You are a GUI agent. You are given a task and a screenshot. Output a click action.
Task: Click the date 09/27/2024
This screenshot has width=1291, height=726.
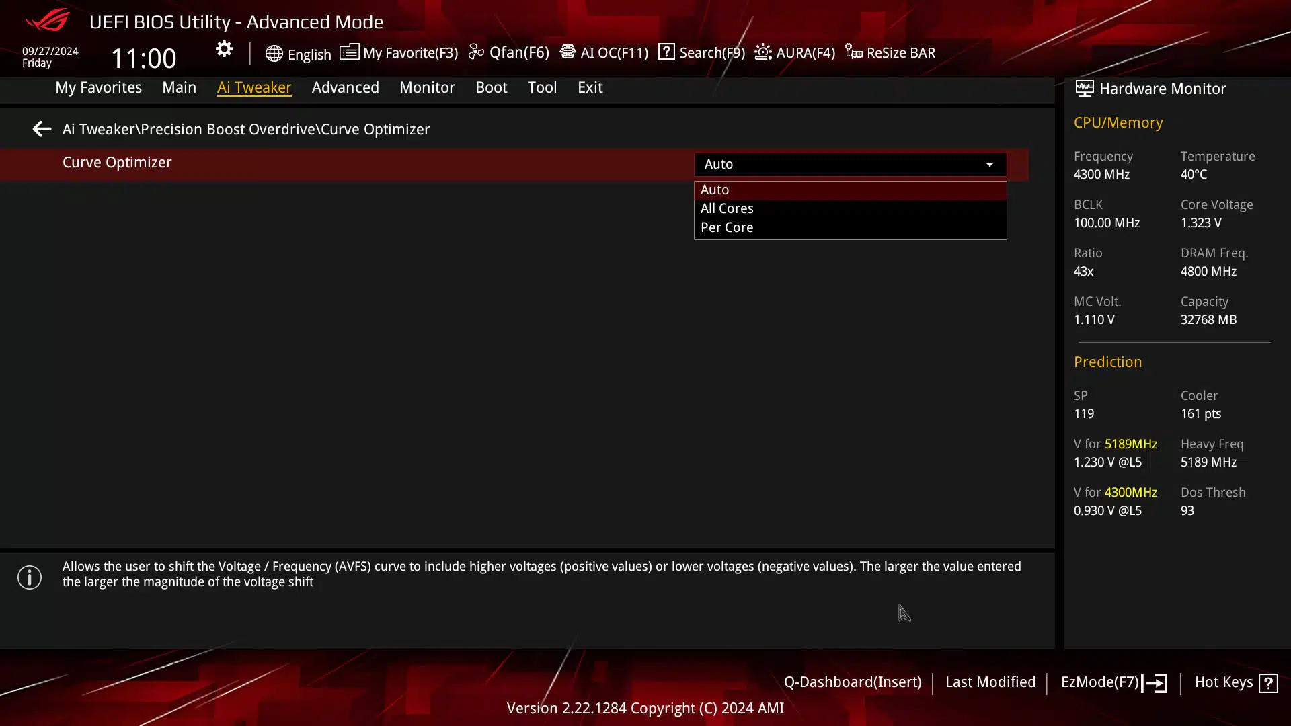(50, 51)
